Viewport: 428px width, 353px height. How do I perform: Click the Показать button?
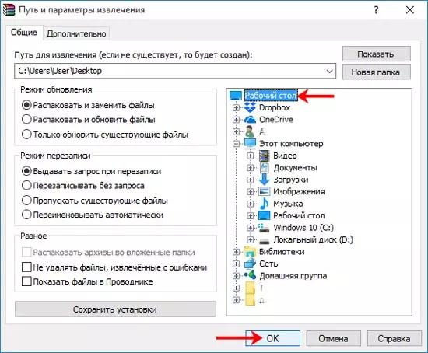pyautogui.click(x=377, y=54)
